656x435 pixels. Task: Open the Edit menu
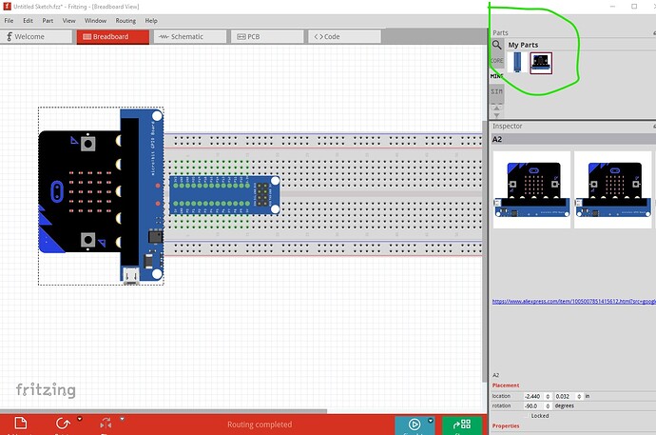click(x=28, y=21)
